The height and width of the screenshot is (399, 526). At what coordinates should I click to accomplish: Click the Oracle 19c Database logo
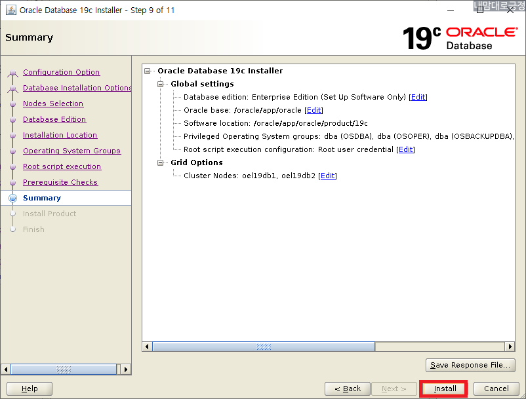[x=460, y=38]
